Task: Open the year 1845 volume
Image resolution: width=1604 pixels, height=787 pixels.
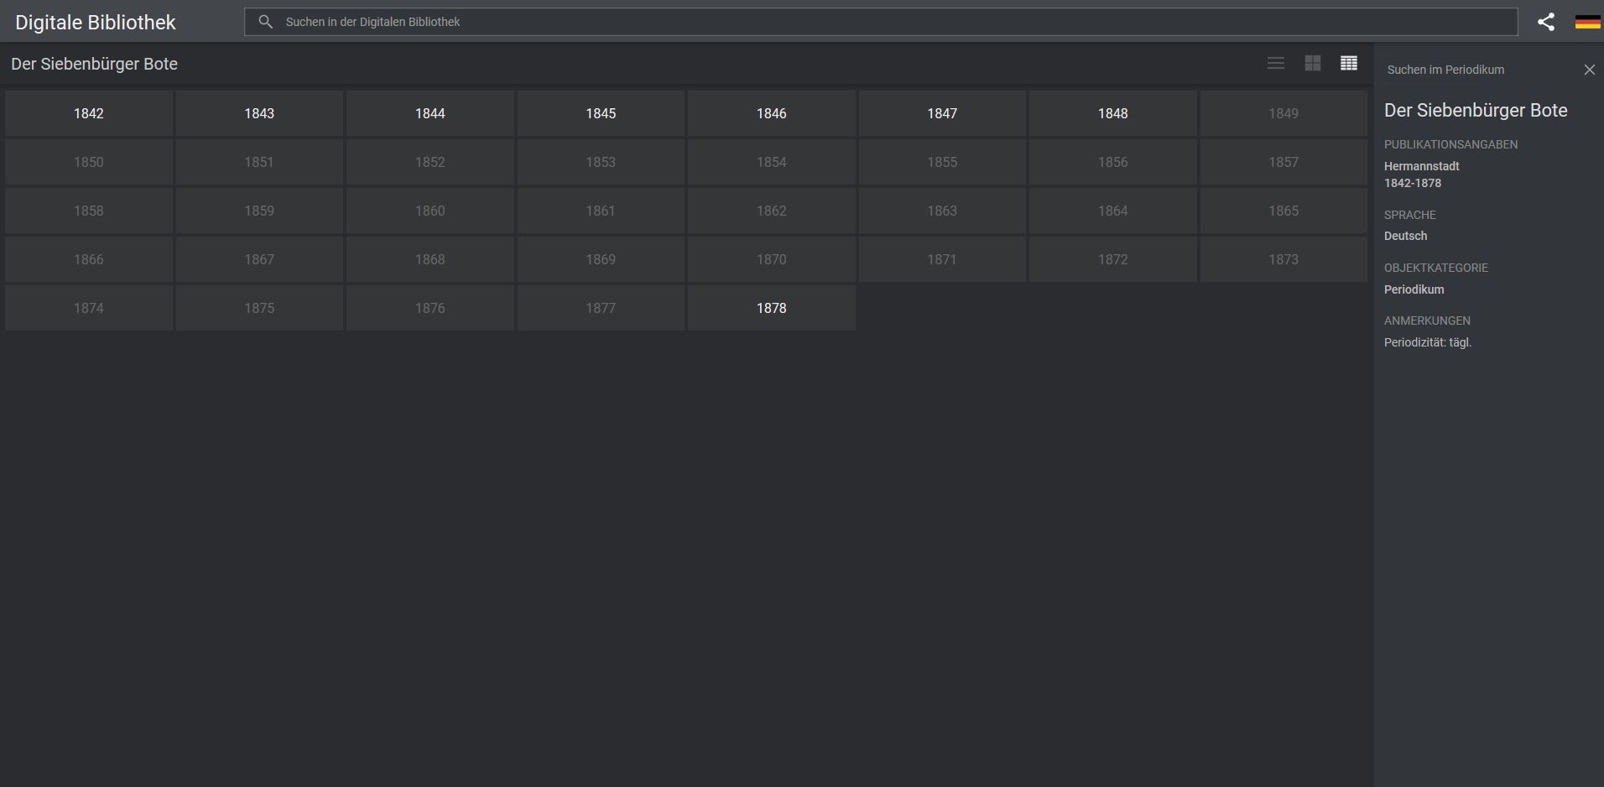Action: point(601,113)
